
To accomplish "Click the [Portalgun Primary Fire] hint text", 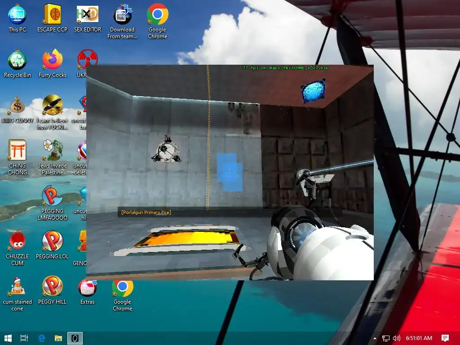I will pos(146,212).
